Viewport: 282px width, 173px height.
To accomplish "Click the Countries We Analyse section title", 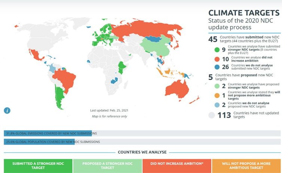I will pyautogui.click(x=142, y=152).
